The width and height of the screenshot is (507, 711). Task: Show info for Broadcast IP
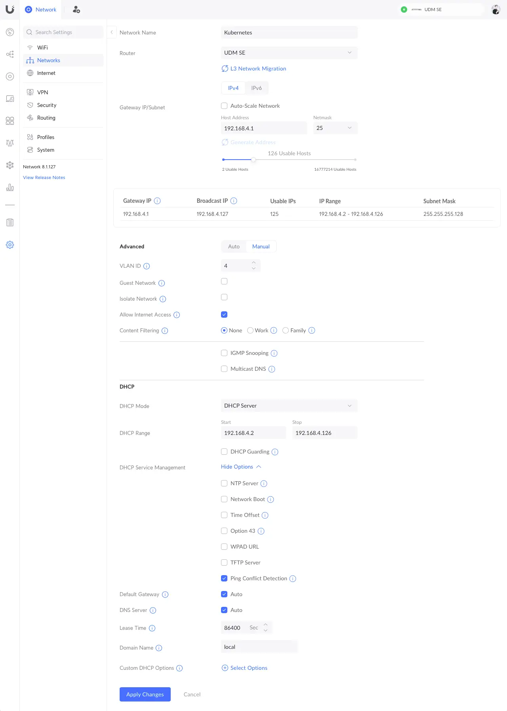tap(234, 201)
